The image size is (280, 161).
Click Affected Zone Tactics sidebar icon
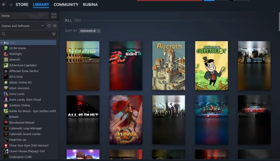[6, 71]
